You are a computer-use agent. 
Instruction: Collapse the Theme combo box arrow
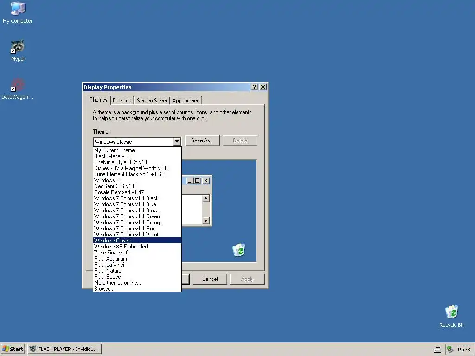pos(177,141)
